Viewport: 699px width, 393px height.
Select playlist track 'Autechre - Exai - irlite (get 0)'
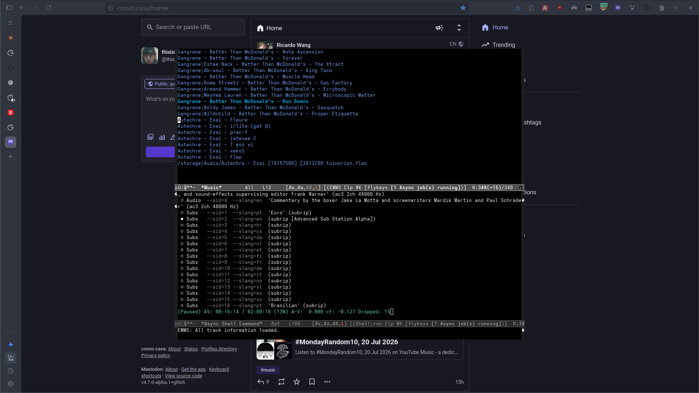pyautogui.click(x=224, y=126)
